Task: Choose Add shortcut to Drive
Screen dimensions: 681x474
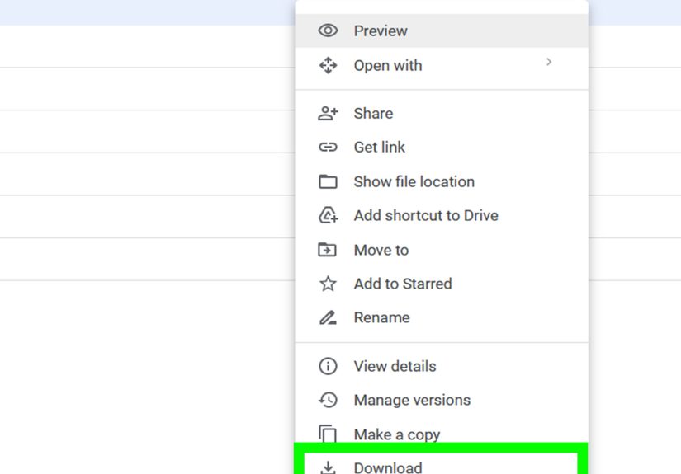Action: click(442, 215)
